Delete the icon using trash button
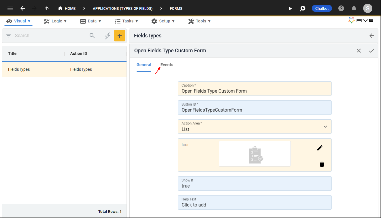Screen dimensions: 381x218 coord(322,164)
